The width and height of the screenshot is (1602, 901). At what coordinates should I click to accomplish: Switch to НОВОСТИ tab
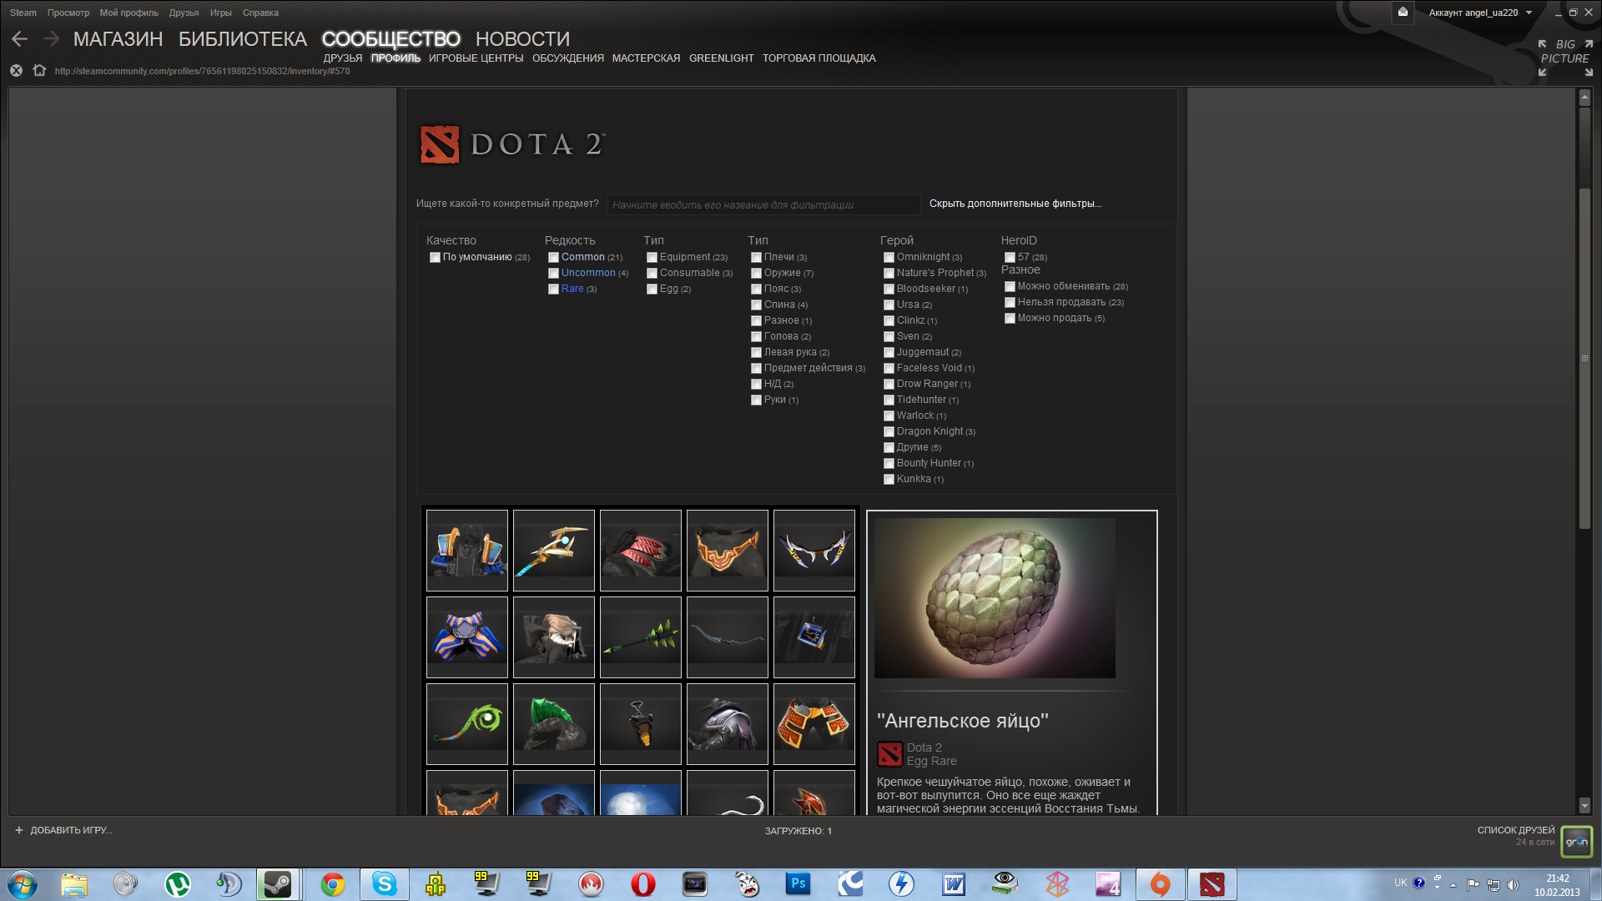[x=522, y=39]
